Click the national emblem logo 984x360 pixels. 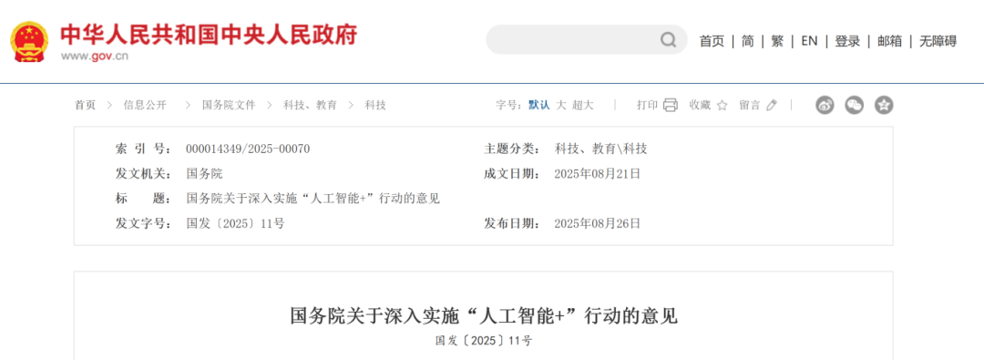pyautogui.click(x=29, y=41)
